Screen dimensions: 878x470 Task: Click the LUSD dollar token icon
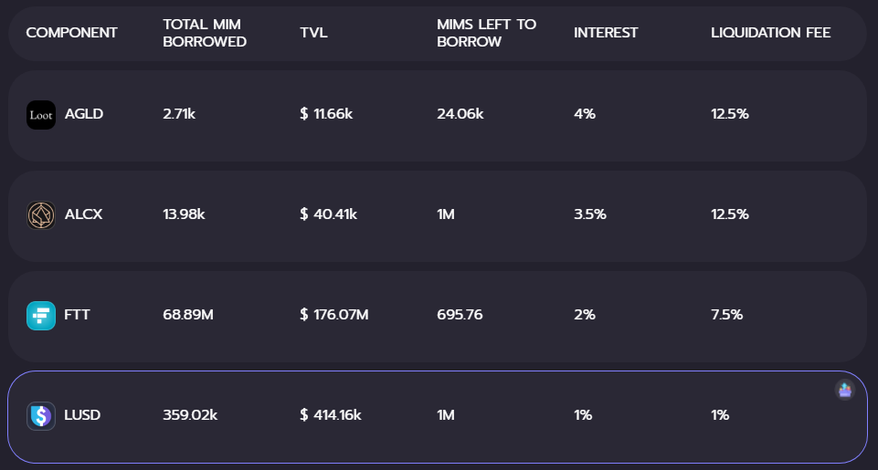(x=41, y=416)
